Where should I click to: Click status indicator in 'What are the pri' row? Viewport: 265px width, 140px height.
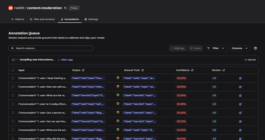(118, 129)
